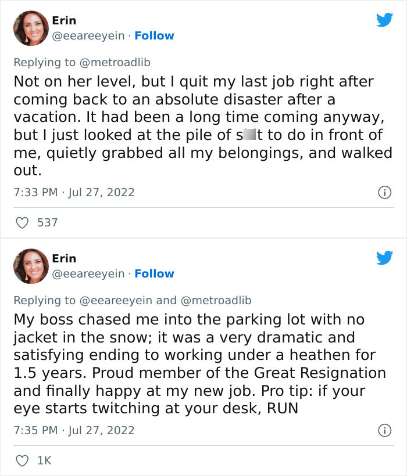
Task: Open Erin's profile photo in first tweet
Action: click(31, 28)
